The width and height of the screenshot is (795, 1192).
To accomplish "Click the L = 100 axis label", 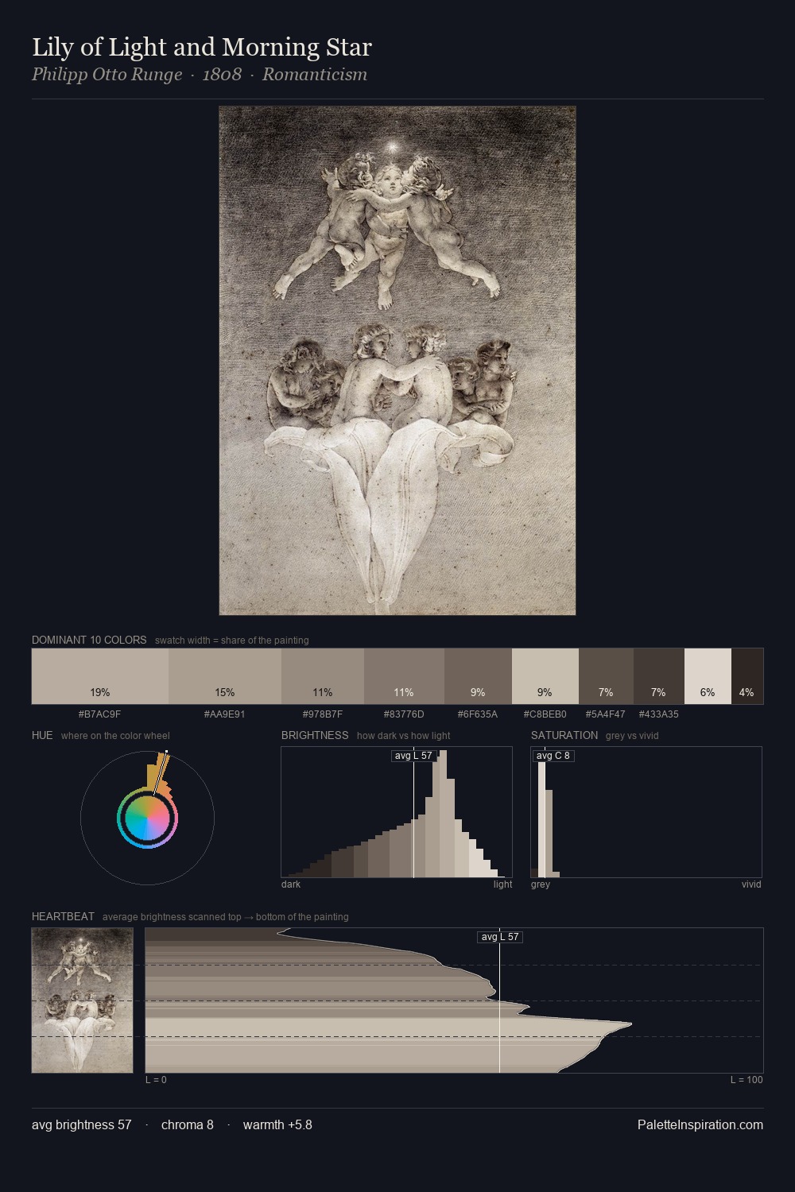I will (747, 1080).
